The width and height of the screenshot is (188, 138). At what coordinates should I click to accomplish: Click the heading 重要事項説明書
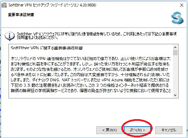[21, 15]
